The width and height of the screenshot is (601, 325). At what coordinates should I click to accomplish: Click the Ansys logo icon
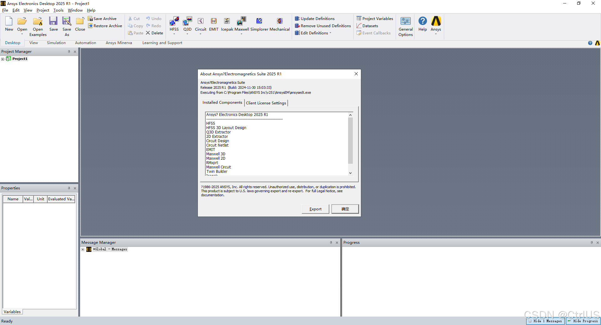[x=436, y=21]
